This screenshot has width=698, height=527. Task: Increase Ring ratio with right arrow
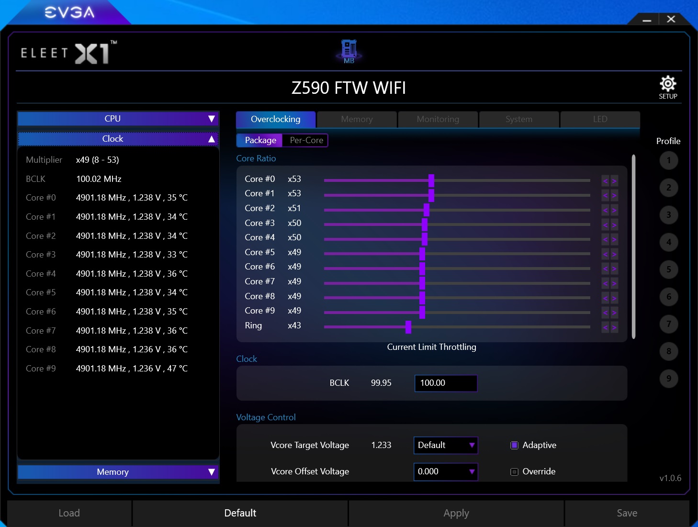614,327
